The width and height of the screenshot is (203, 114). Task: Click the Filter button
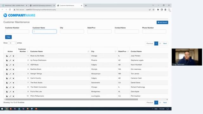(x=9, y=37)
